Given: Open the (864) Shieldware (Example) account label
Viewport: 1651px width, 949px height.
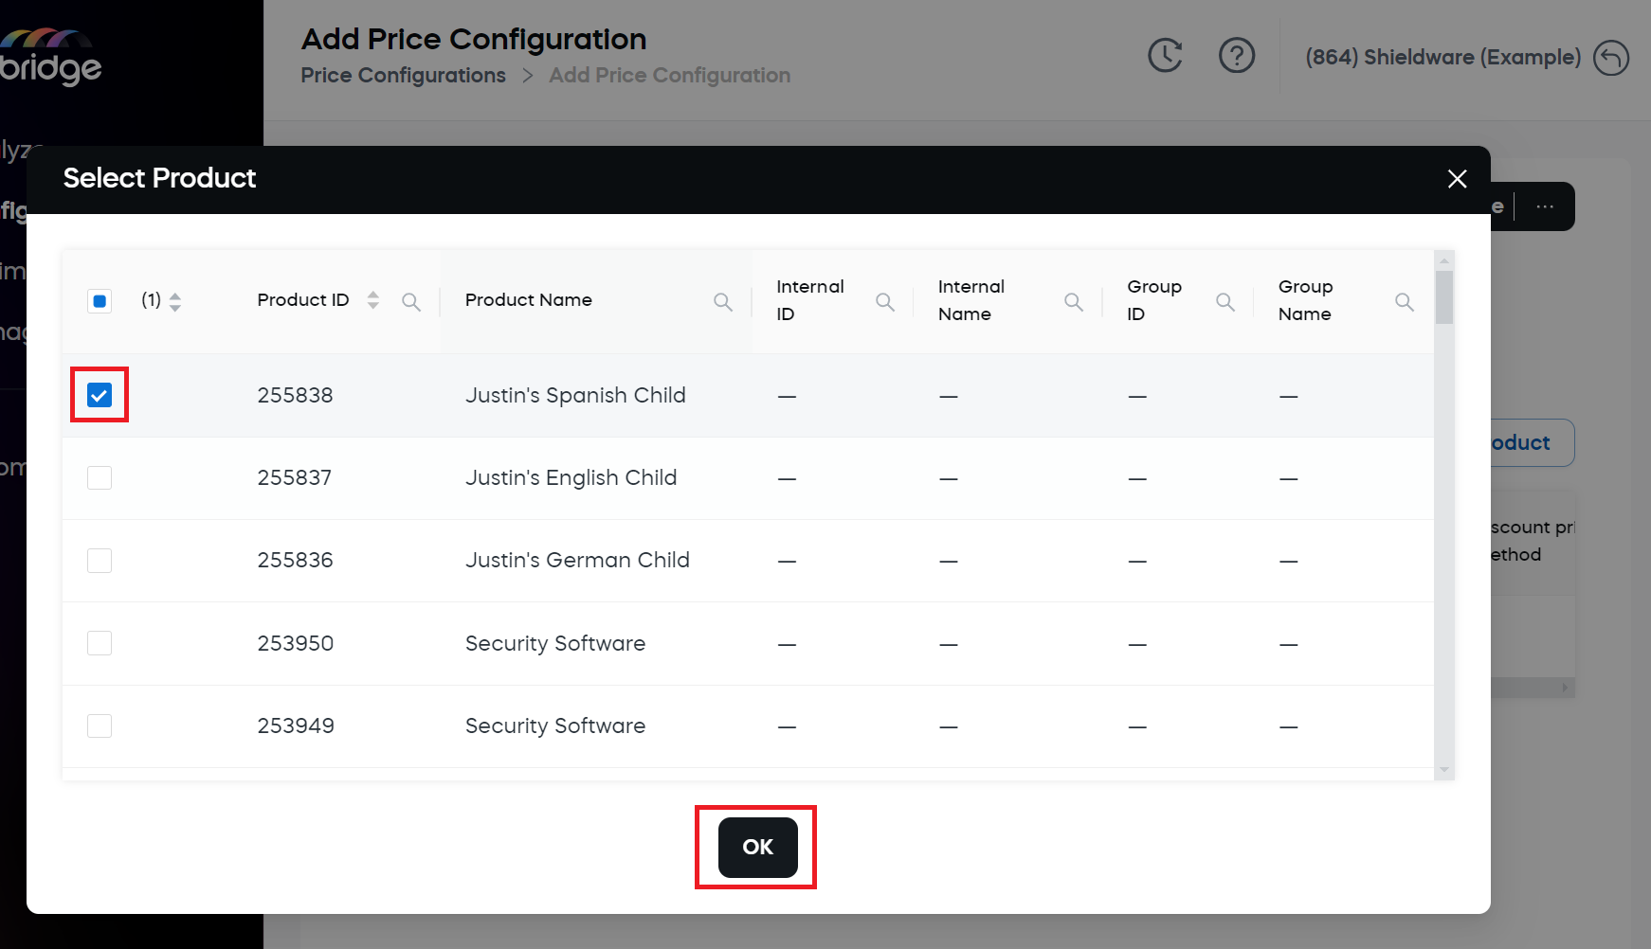Looking at the screenshot, I should 1442,58.
